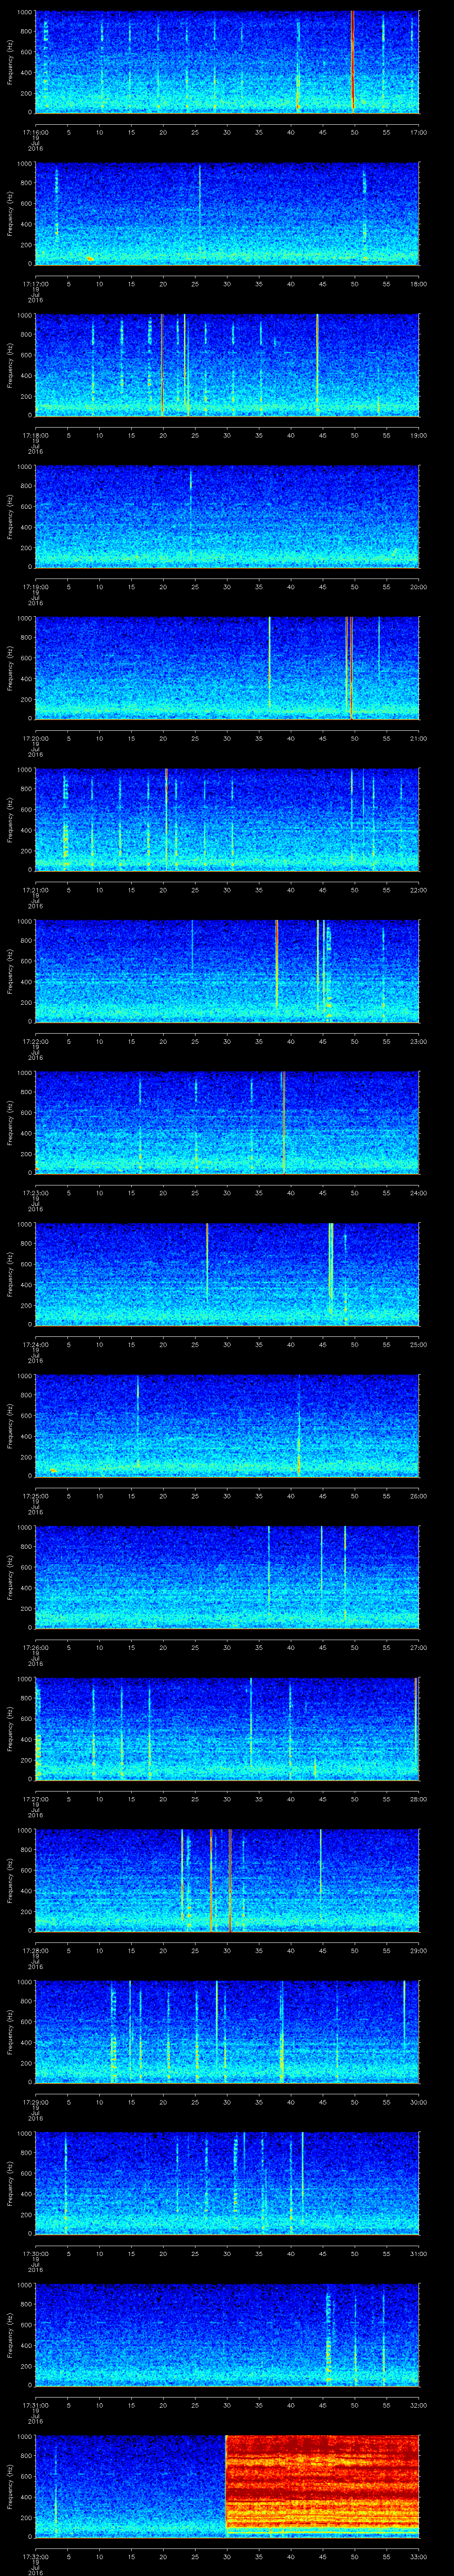
Task: Click the spectrogram panel starting at 17:16:00
Action: coord(227,62)
